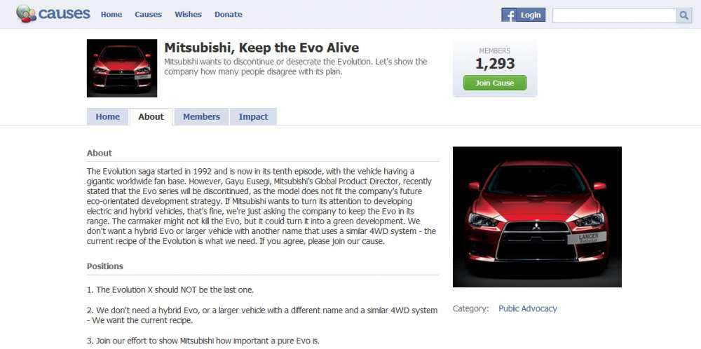This screenshot has width=701, height=349.
Task: Join the cause with the green button
Action: pyautogui.click(x=495, y=83)
